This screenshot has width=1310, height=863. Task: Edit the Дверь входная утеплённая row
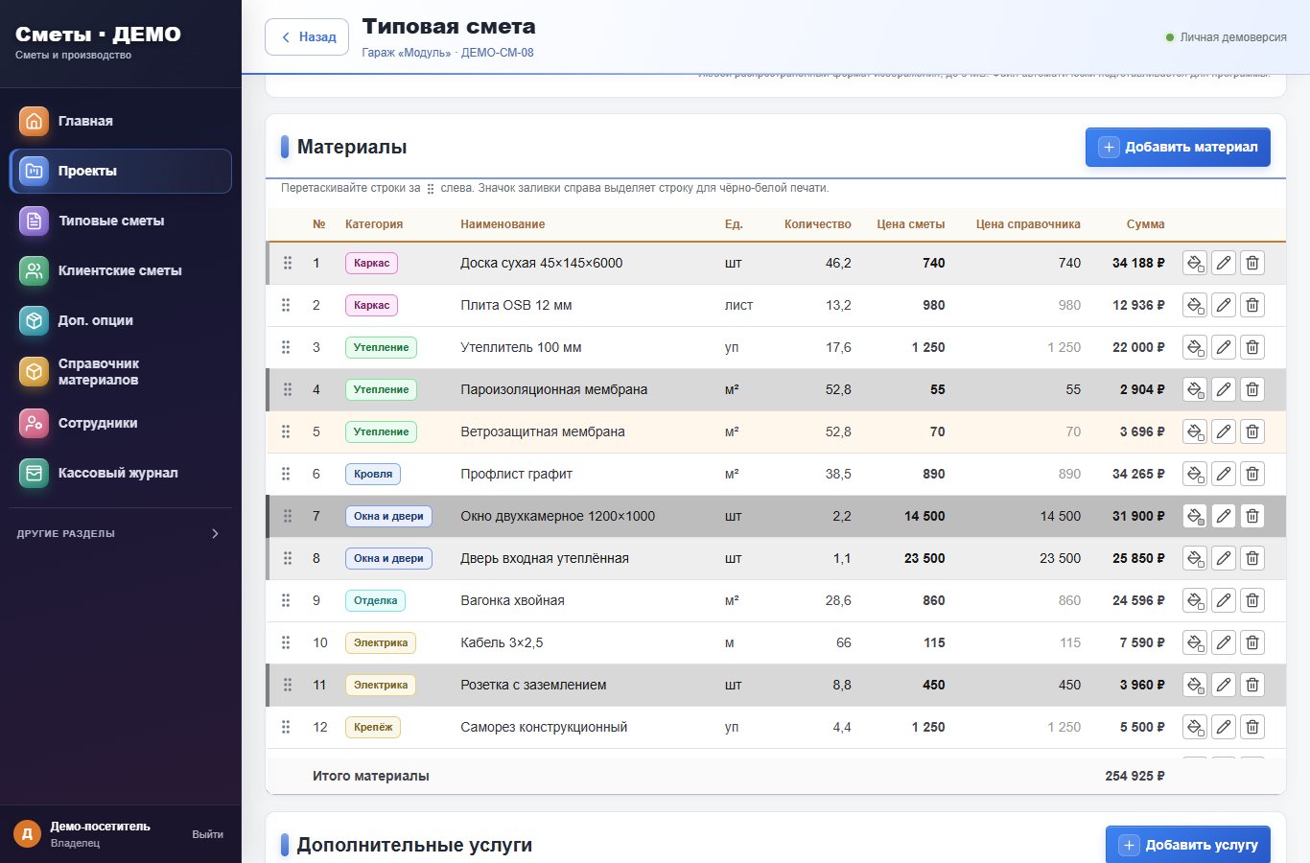[x=1224, y=558]
